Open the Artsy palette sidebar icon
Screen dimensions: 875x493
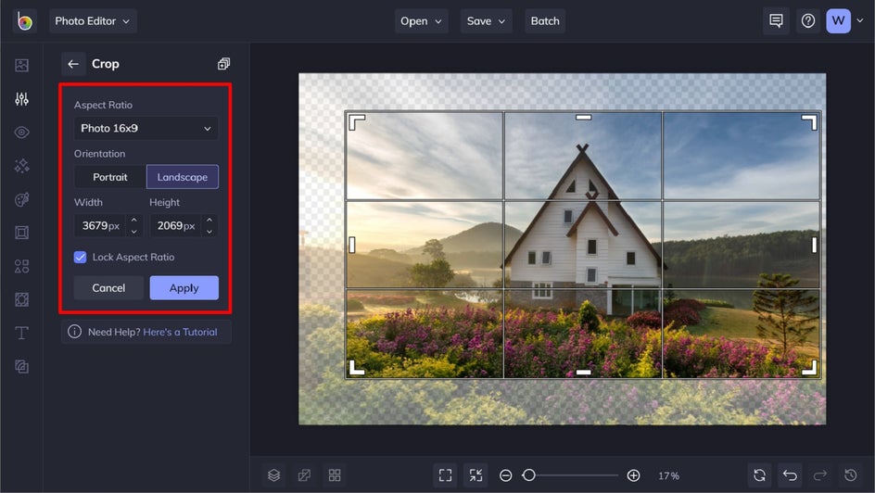tap(21, 199)
